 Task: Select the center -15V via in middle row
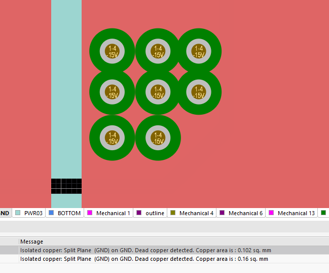pos(158,92)
